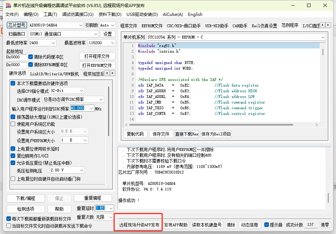This screenshot has width=336, height=234.
Task: Switch to EEPROM文件 tab
Action: [152, 26]
